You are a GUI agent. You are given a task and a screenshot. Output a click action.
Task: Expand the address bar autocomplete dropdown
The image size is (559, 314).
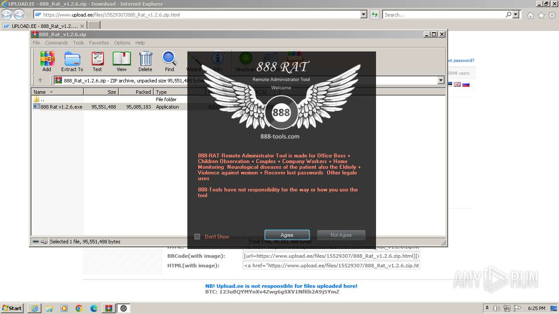(x=364, y=15)
